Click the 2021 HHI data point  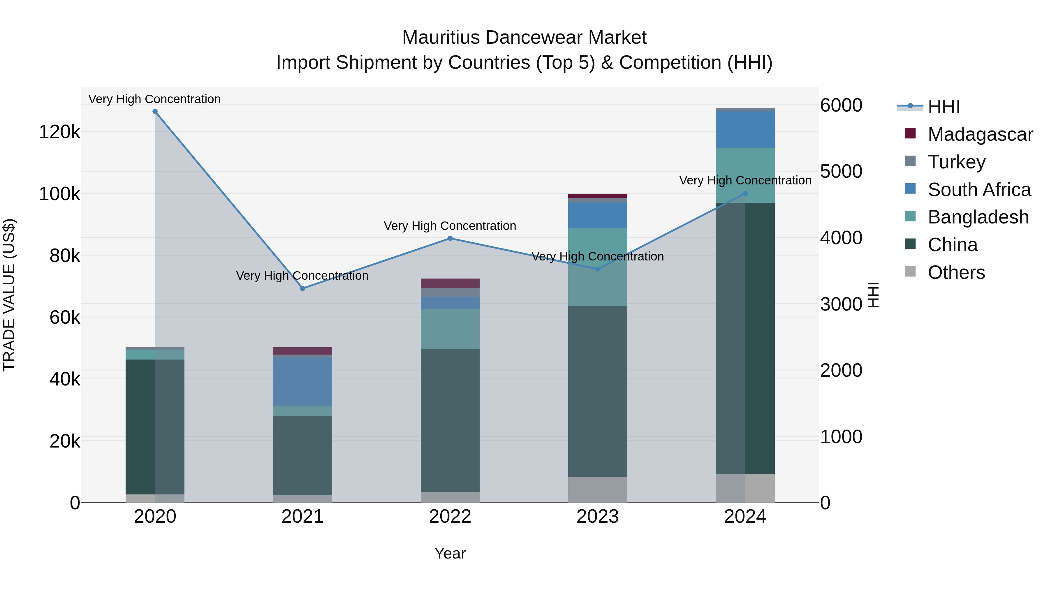302,288
